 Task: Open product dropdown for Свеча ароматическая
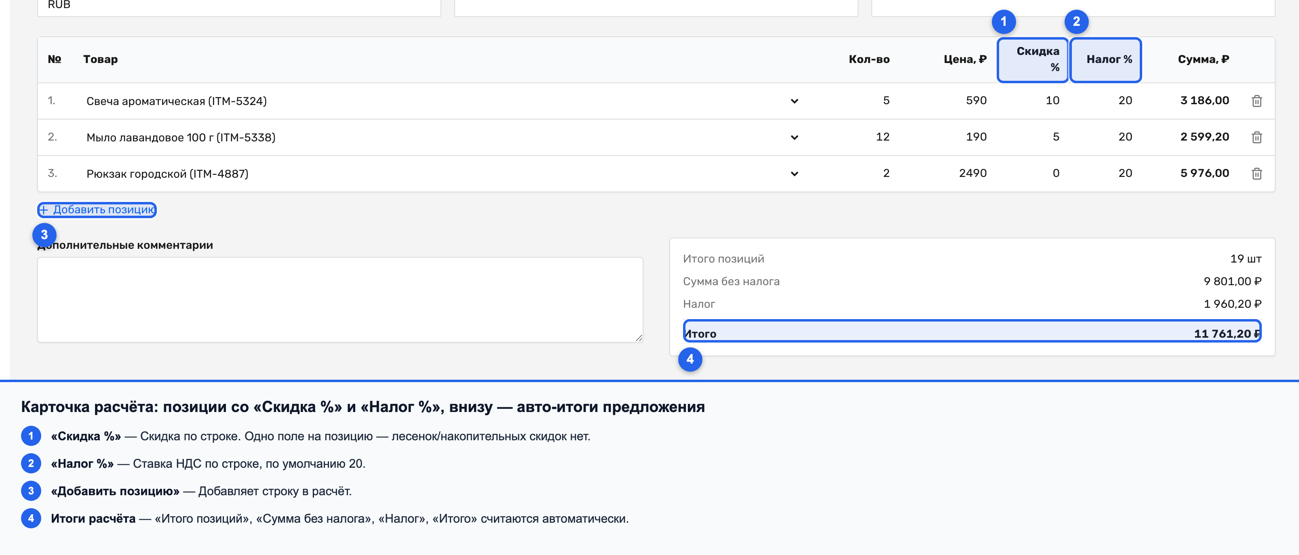click(x=794, y=101)
